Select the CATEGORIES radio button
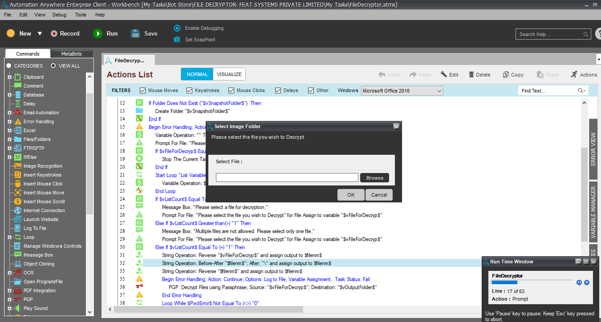601x322 pixels. tap(9, 66)
